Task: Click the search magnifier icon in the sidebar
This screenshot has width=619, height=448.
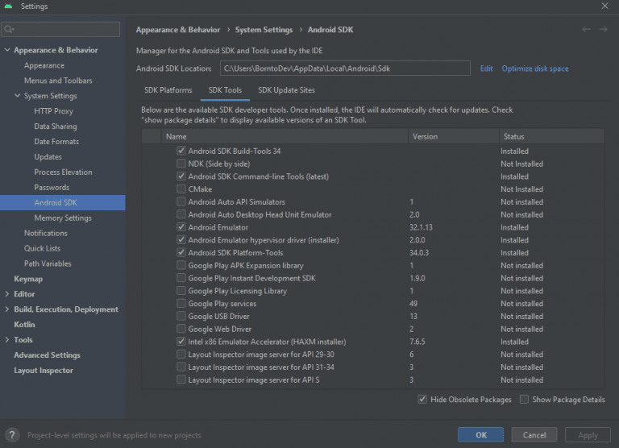Action: [x=10, y=30]
